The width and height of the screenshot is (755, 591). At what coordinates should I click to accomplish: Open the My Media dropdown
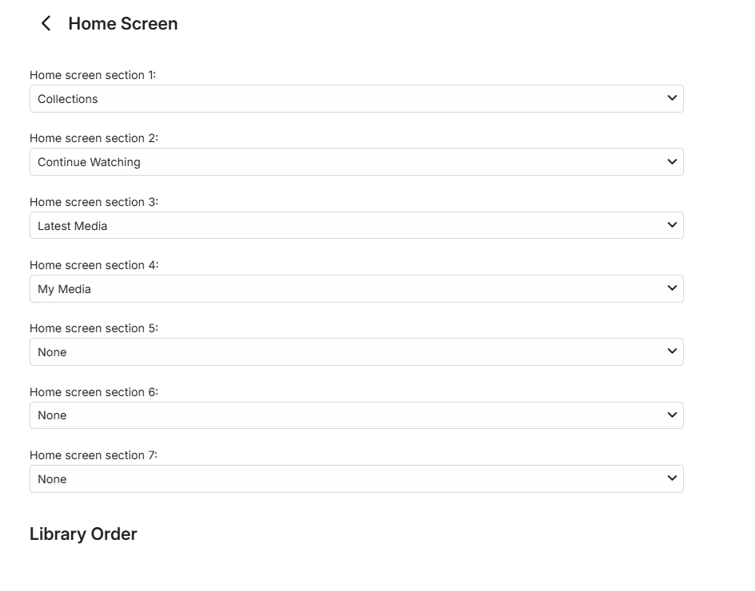coord(356,289)
